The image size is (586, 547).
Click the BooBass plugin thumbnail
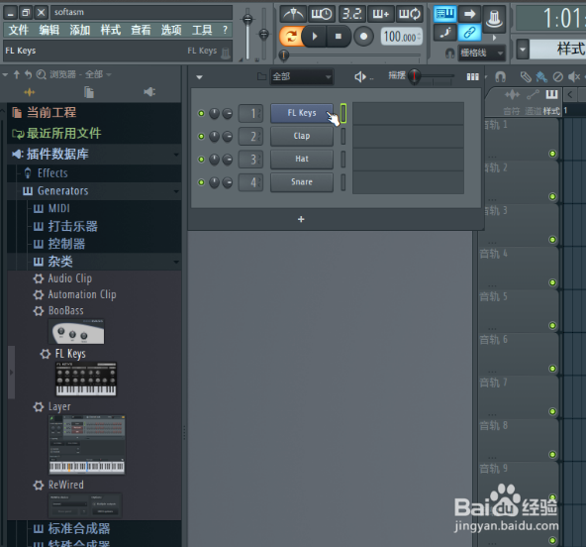(x=76, y=332)
